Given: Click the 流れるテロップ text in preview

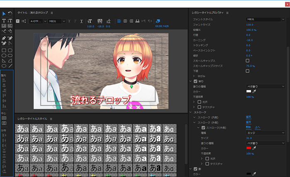Looking at the screenshot, I should click(x=101, y=100).
